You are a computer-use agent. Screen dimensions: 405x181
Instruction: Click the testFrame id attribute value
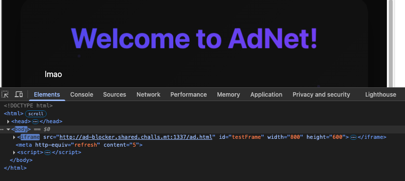246,137
